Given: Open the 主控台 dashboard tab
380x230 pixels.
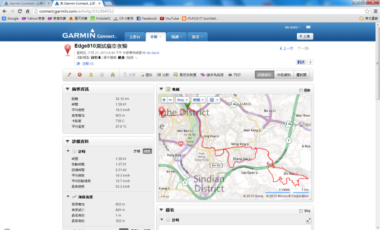Looking at the screenshot, I should point(135,37).
